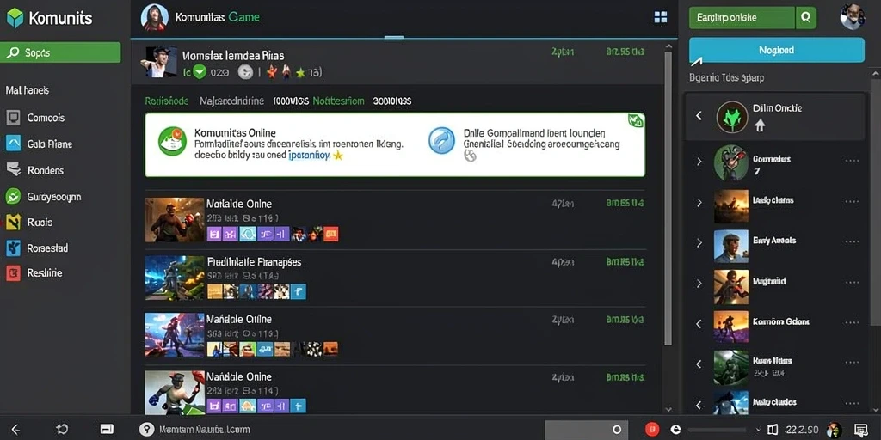Click the bottom bar window icon
881x440 pixels.
(108, 430)
